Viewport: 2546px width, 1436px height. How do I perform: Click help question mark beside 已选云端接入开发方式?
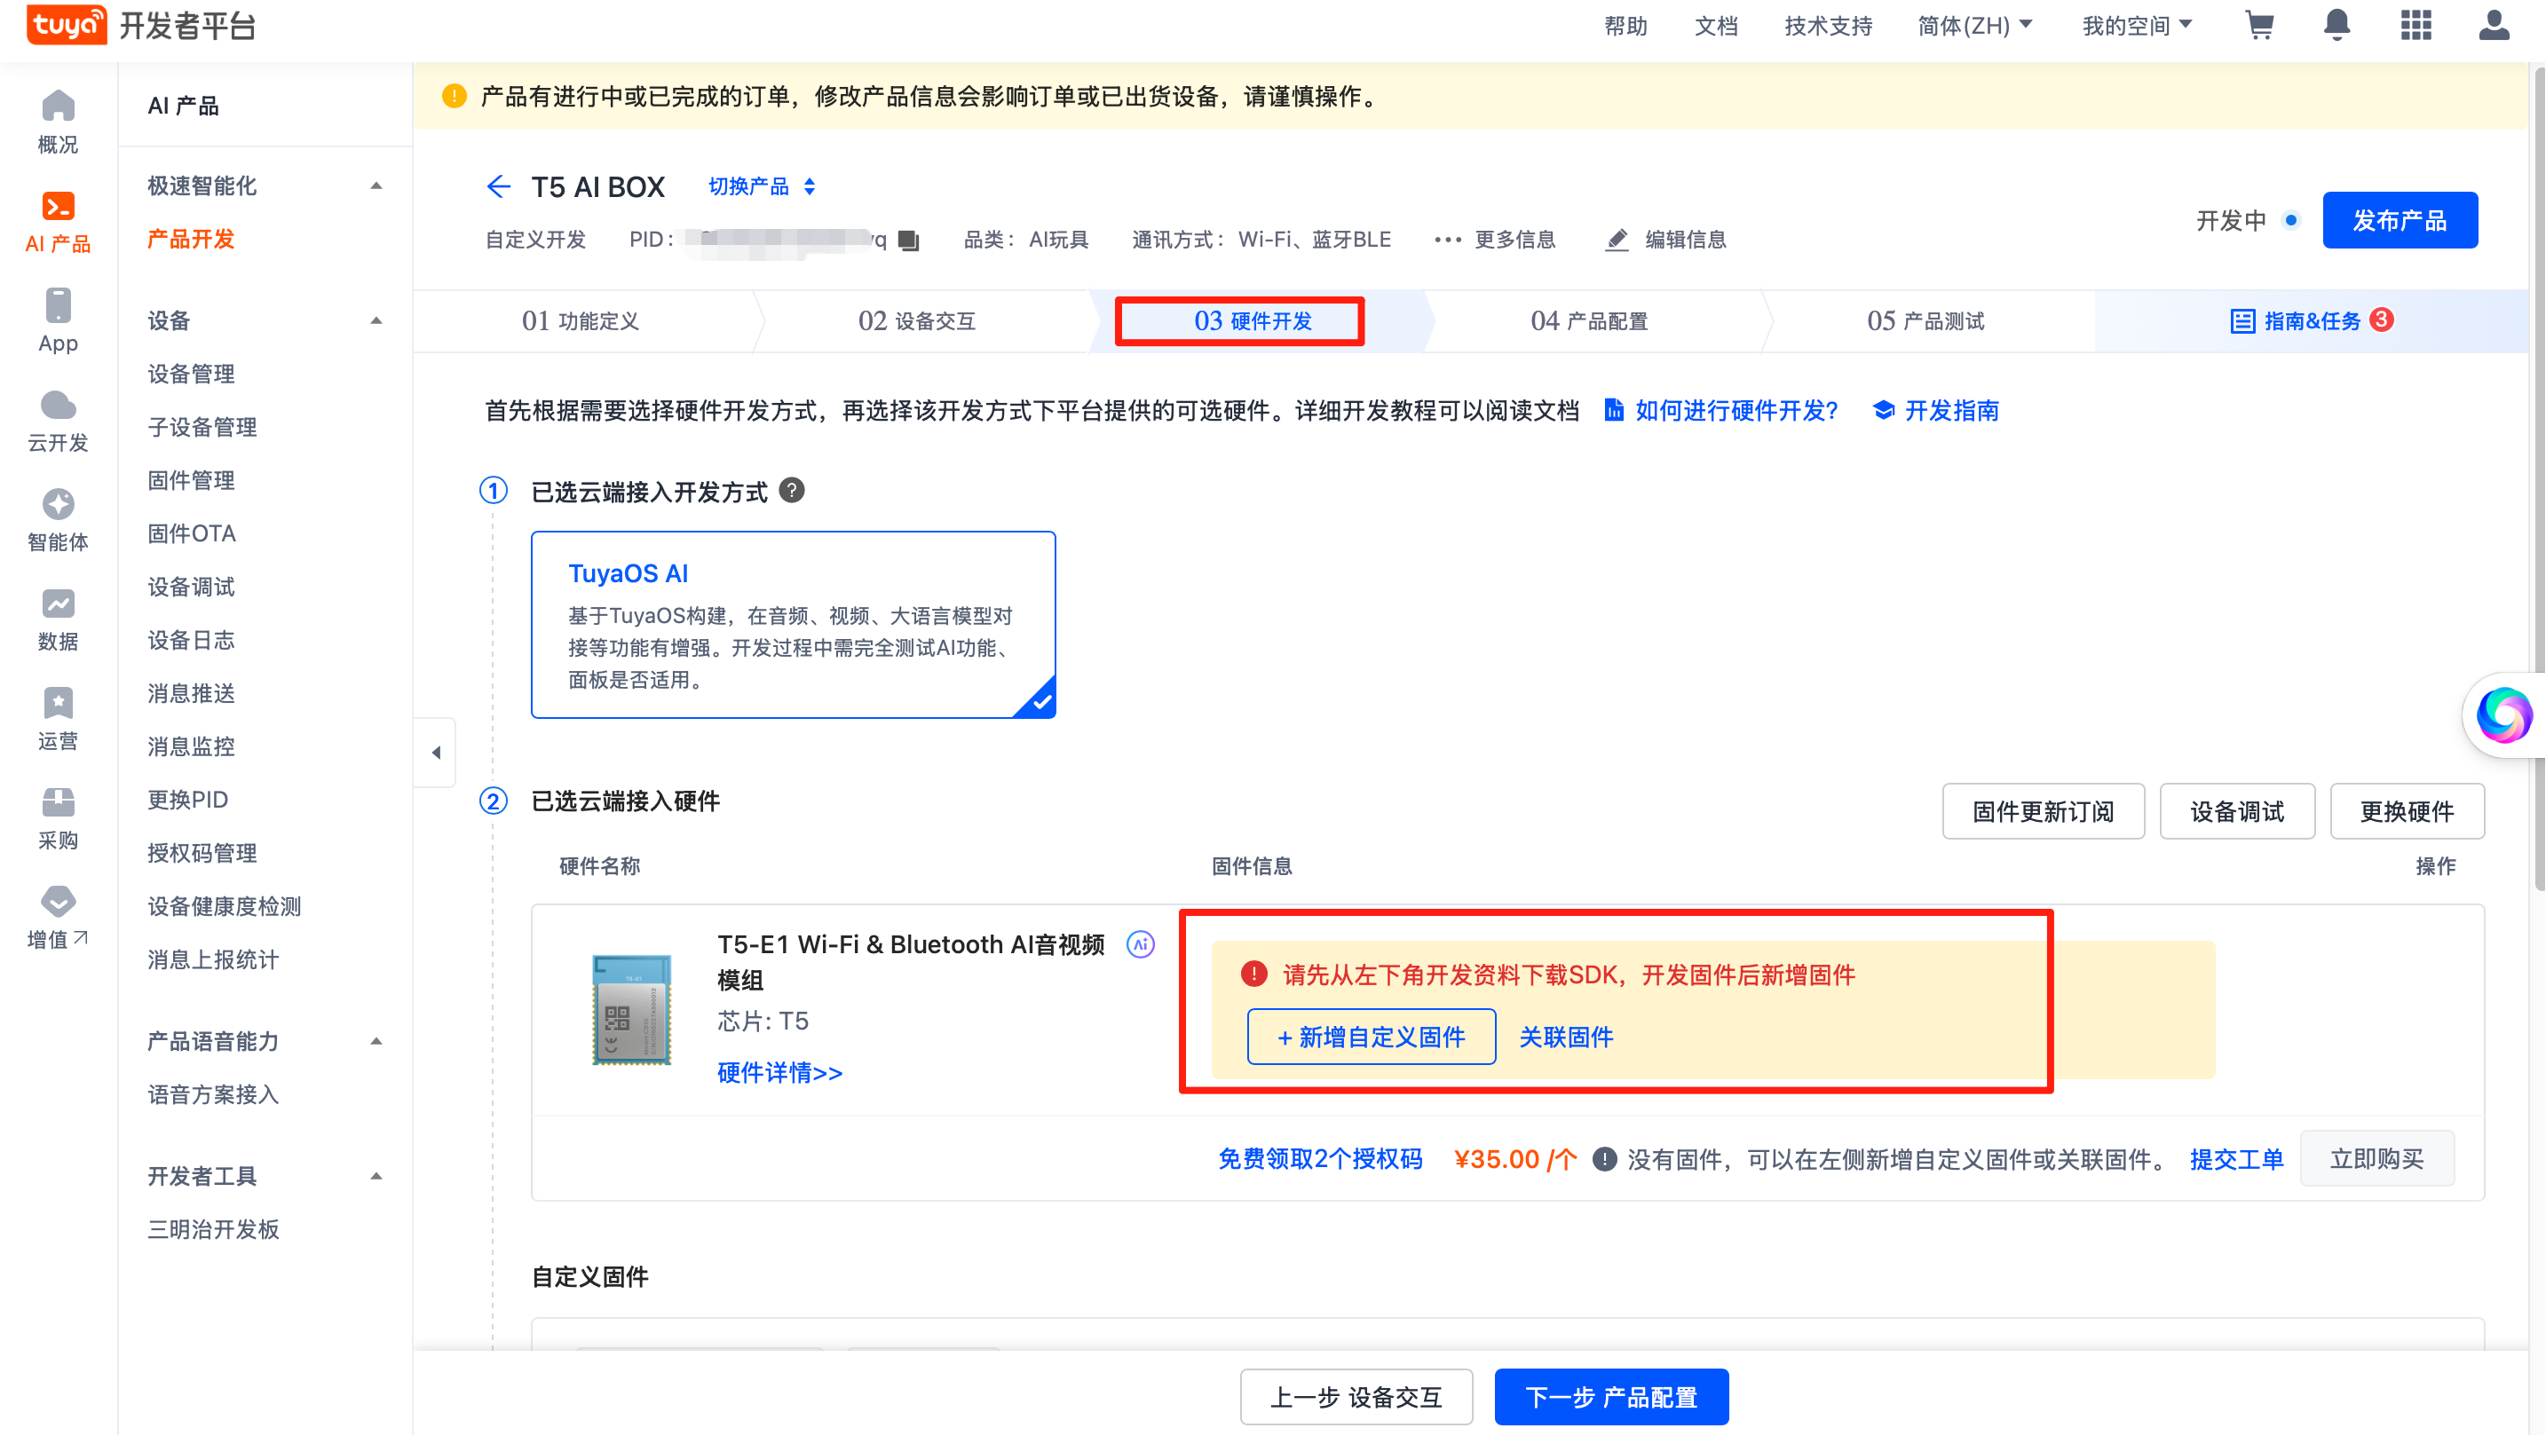point(792,490)
